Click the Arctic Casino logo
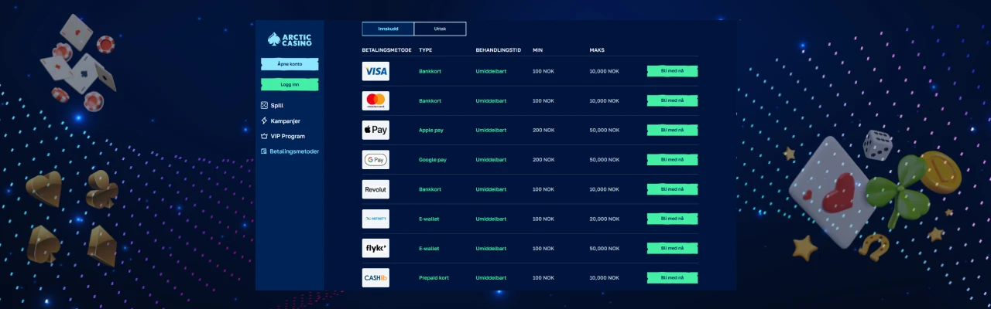 (290, 39)
